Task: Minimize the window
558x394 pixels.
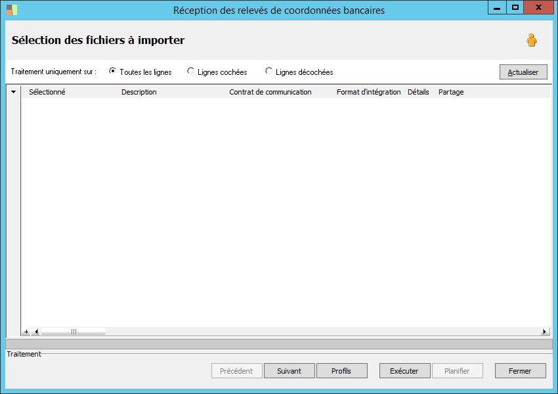Action: 497,7
